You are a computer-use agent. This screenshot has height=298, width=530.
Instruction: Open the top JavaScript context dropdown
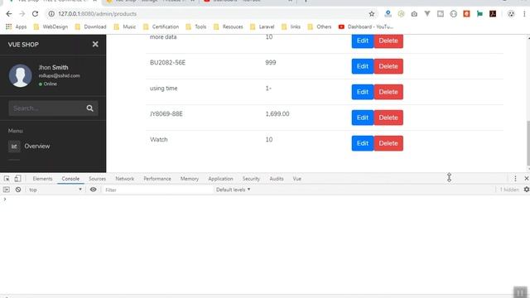click(x=55, y=190)
